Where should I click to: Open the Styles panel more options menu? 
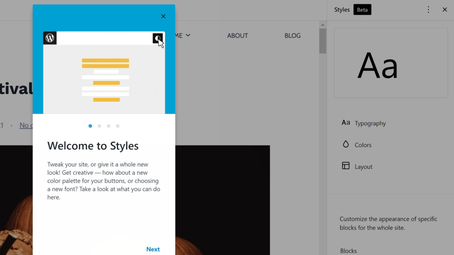click(428, 10)
